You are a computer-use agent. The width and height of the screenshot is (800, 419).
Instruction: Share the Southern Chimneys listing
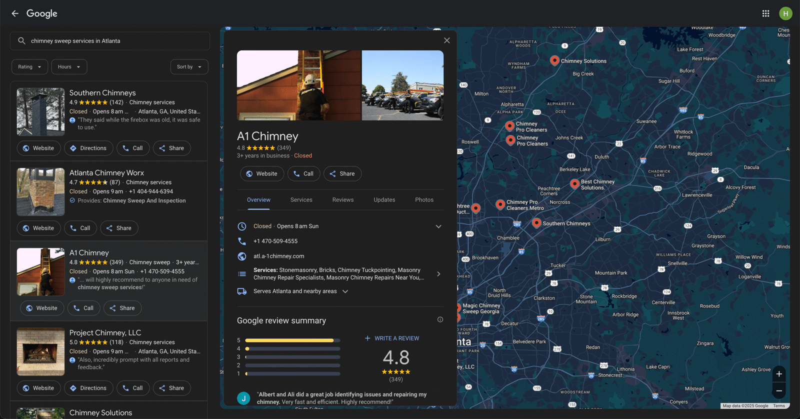[x=171, y=148]
